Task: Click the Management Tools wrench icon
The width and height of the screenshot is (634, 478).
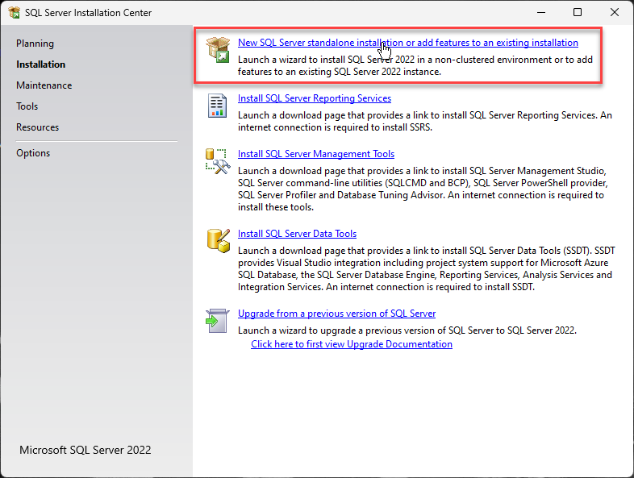Action: 218,161
